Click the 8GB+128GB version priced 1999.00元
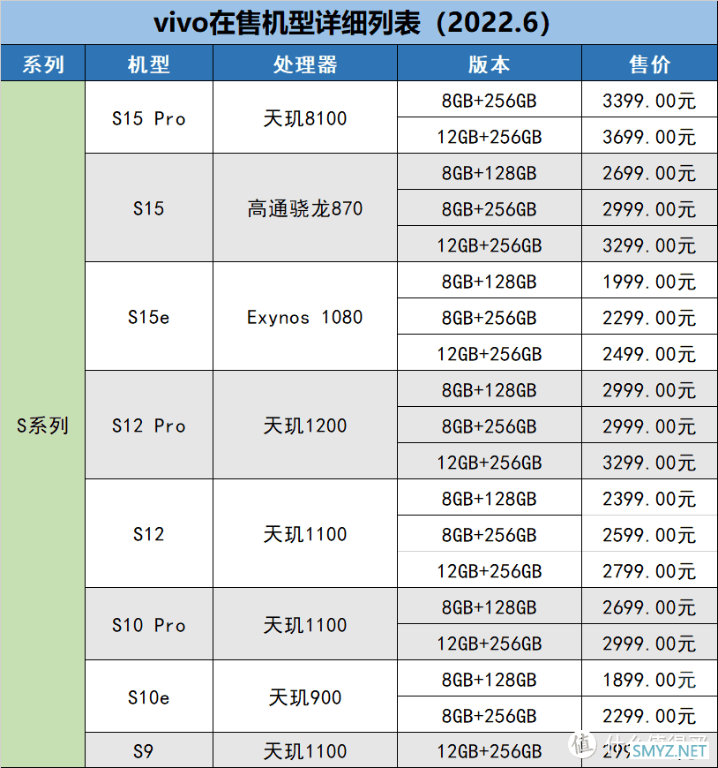This screenshot has height=768, width=718. click(490, 281)
